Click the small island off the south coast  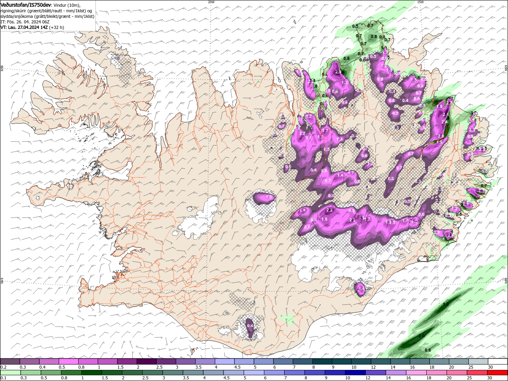(194, 351)
